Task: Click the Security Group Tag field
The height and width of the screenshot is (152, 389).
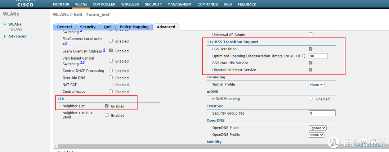Action: pyautogui.click(x=322, y=114)
